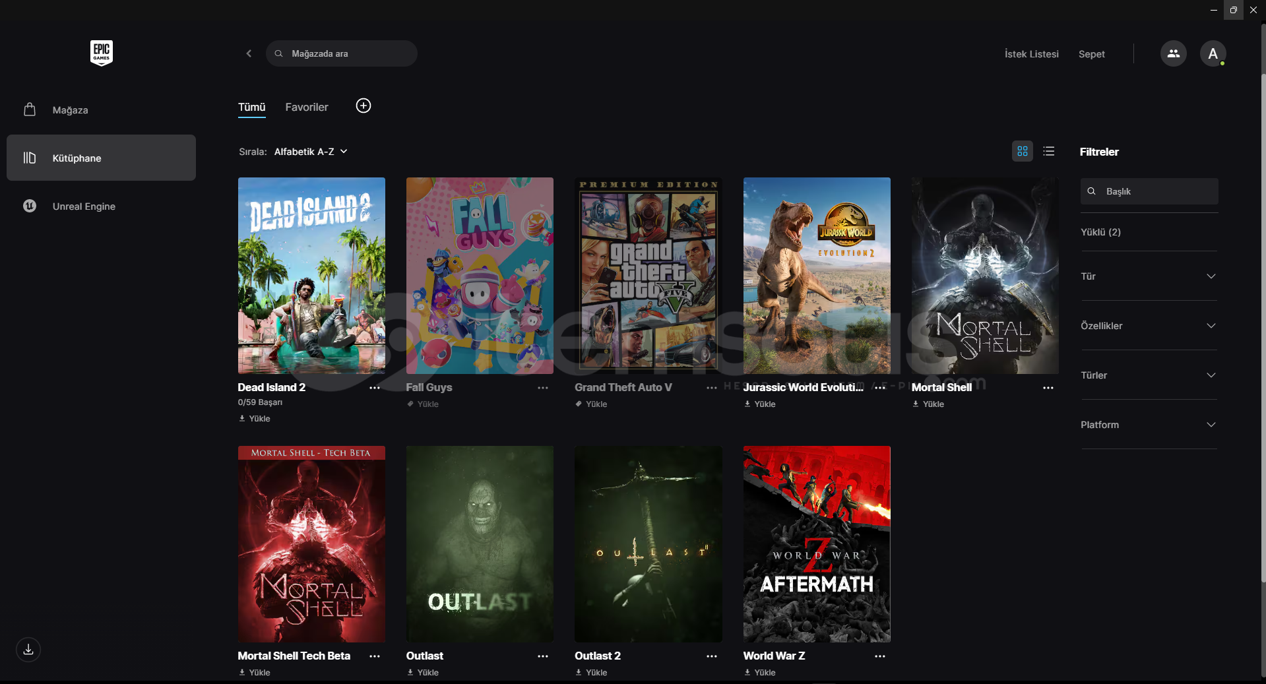Click Yükle under Jurassic World Evolution
The width and height of the screenshot is (1266, 684).
(760, 404)
